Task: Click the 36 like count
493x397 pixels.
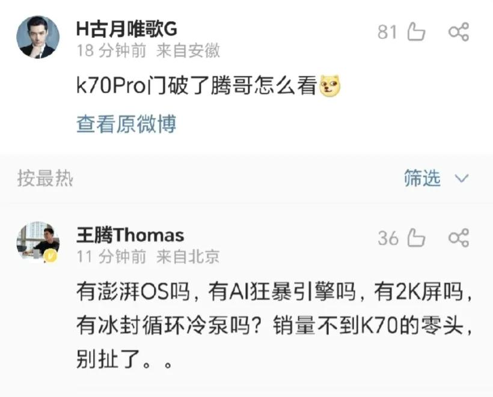Action: click(388, 238)
